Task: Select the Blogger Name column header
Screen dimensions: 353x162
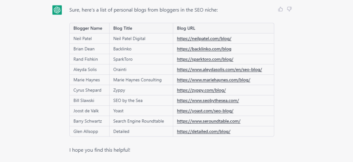Action: [88, 28]
